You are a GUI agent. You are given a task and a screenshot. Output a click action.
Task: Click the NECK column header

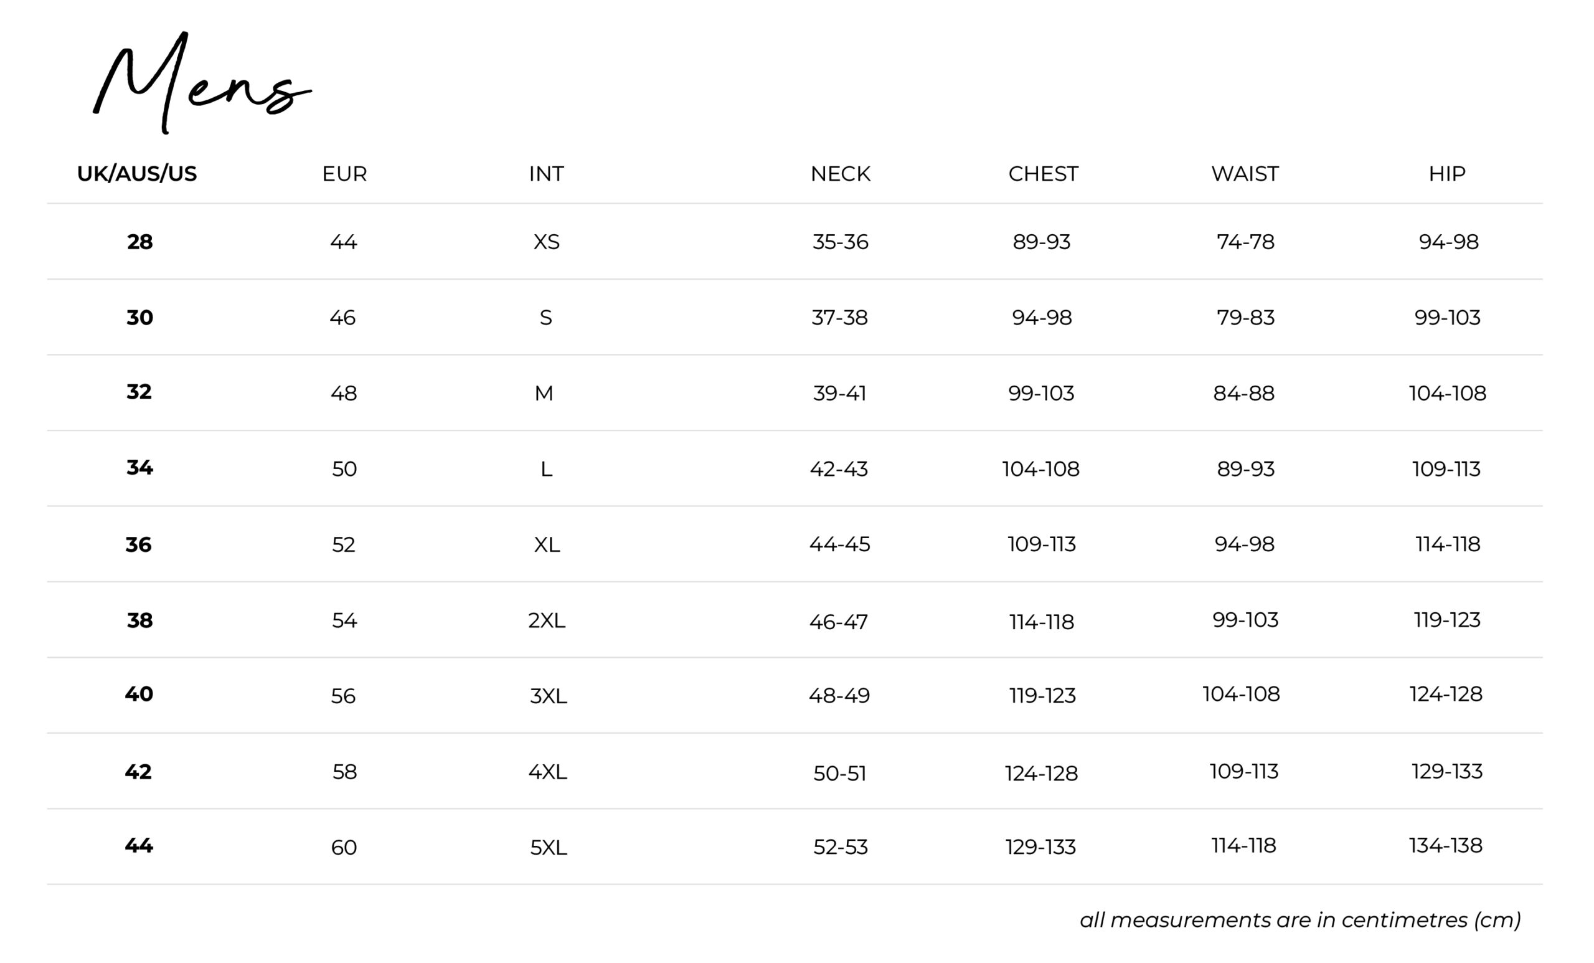pos(841,173)
